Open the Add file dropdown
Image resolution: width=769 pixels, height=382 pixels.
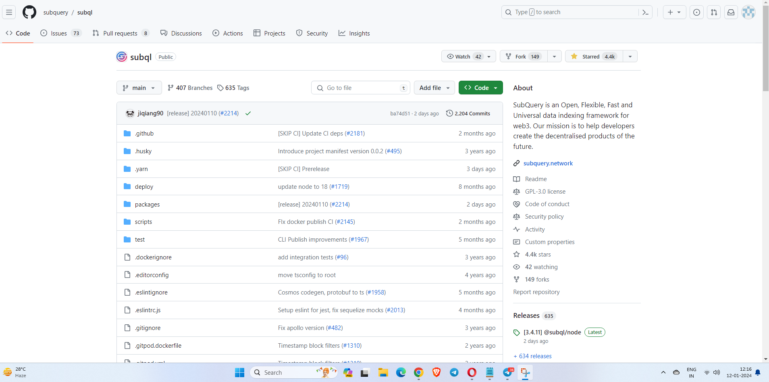[x=434, y=88]
